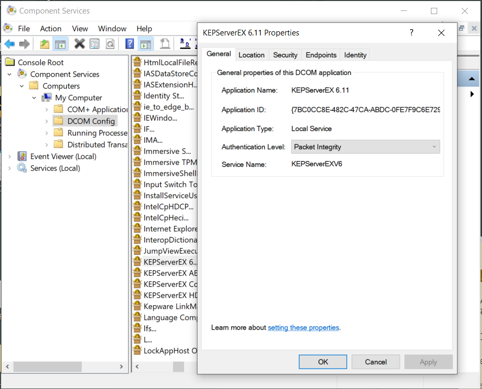Viewport: 482px width, 389px height.
Task: Click the Event Viewer (Local) icon
Action: click(x=22, y=156)
